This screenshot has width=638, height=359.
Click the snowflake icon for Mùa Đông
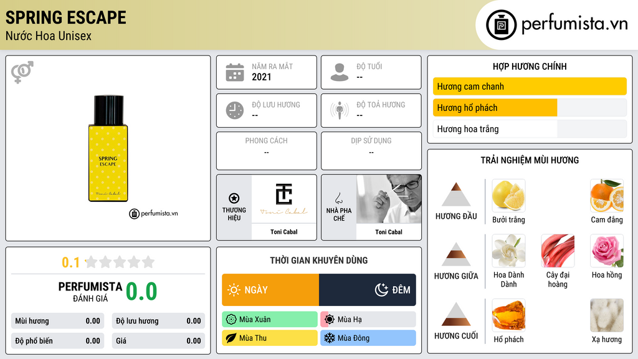click(x=330, y=338)
